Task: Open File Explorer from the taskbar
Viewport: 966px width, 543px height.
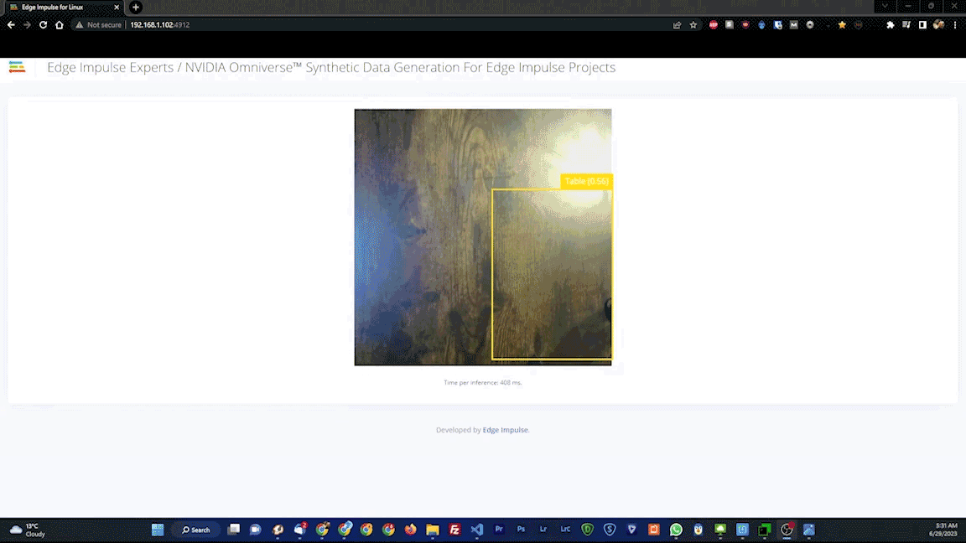Action: click(433, 530)
